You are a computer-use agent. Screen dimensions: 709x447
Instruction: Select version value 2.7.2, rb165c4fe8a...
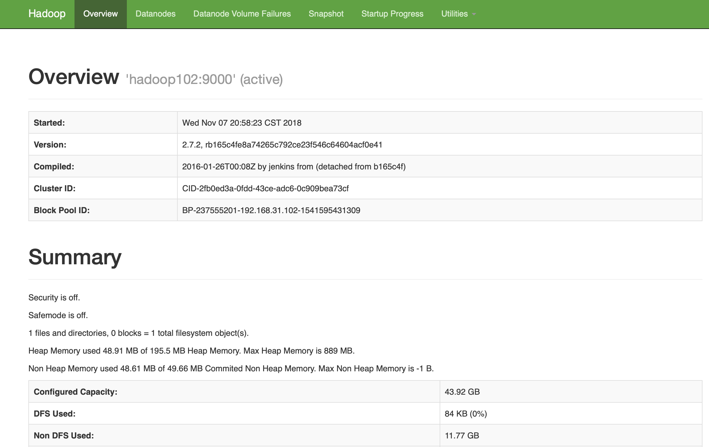tap(282, 145)
